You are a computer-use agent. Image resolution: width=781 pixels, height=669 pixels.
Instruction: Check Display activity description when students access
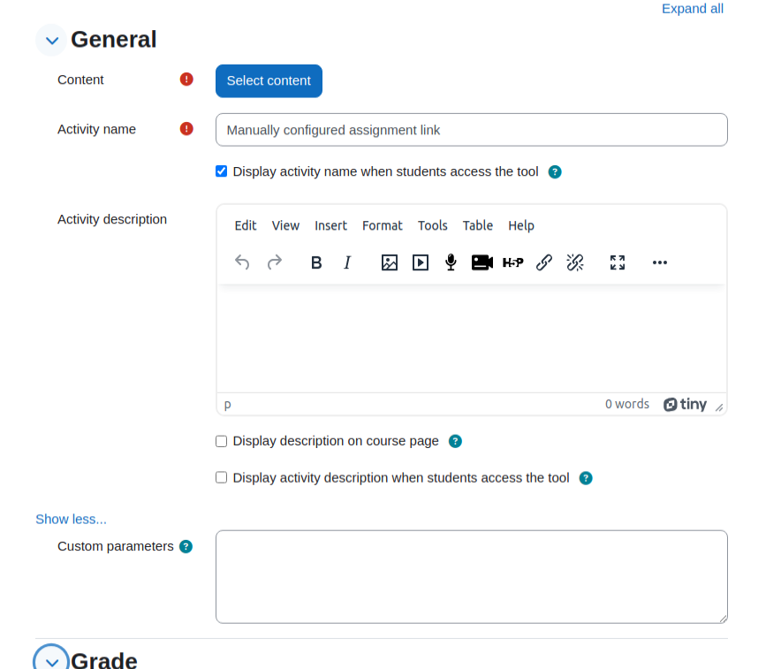point(221,478)
